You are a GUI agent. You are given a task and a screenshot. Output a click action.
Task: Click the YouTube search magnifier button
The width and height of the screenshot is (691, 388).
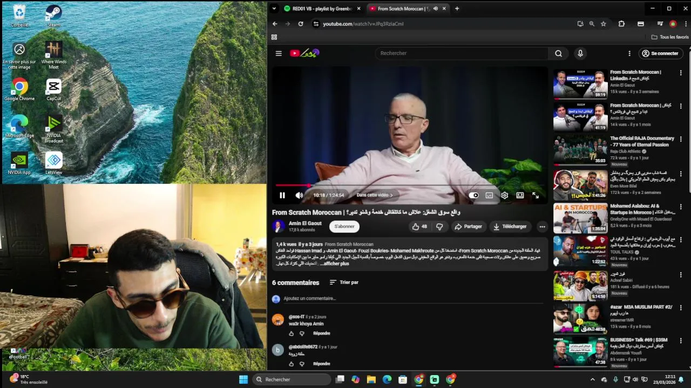[x=558, y=53]
